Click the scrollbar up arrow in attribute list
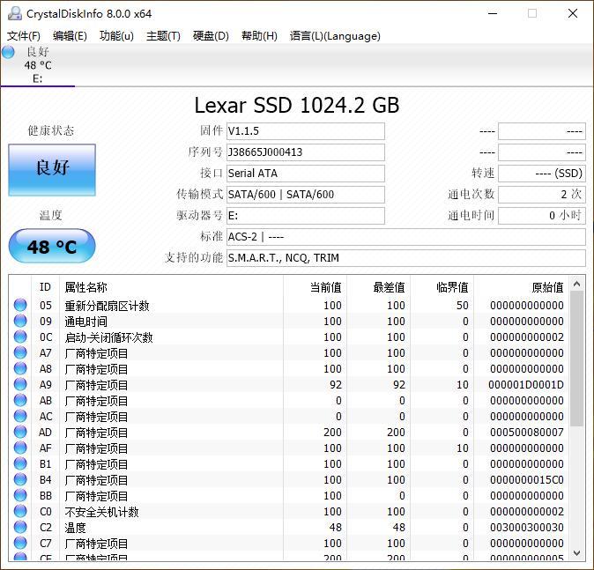 [x=577, y=284]
